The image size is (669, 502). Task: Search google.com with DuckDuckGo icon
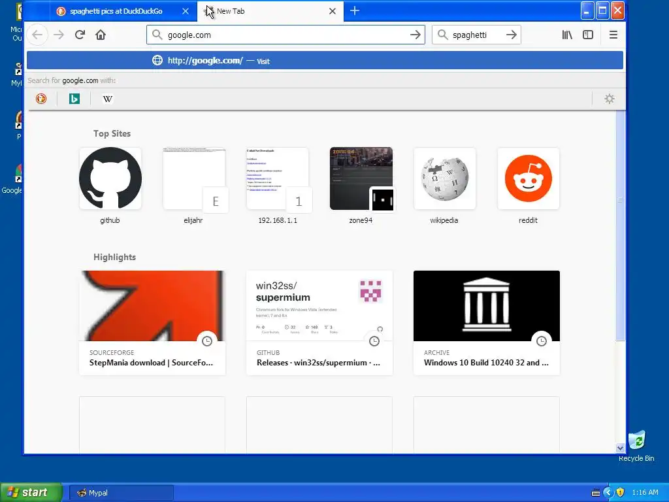[x=41, y=99]
